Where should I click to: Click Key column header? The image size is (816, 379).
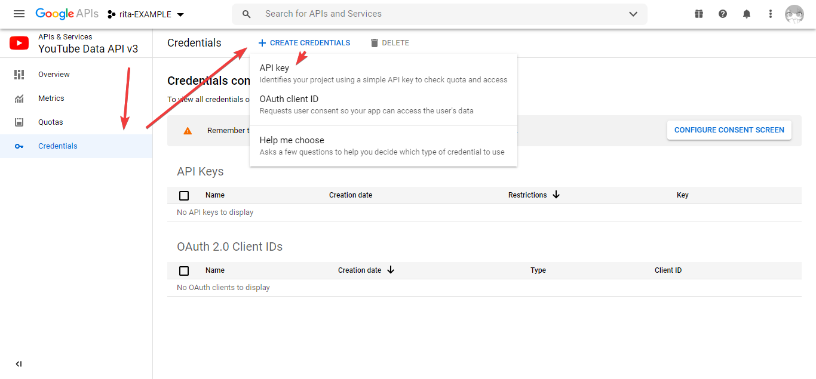point(683,195)
